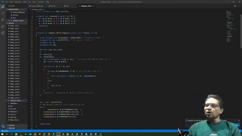Screen dimensions: 242x136
Task: Open the Explorer view in activity bar
Action: (x=3, y=7)
